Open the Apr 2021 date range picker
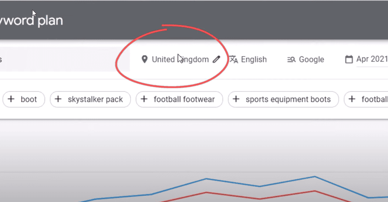 (x=366, y=59)
